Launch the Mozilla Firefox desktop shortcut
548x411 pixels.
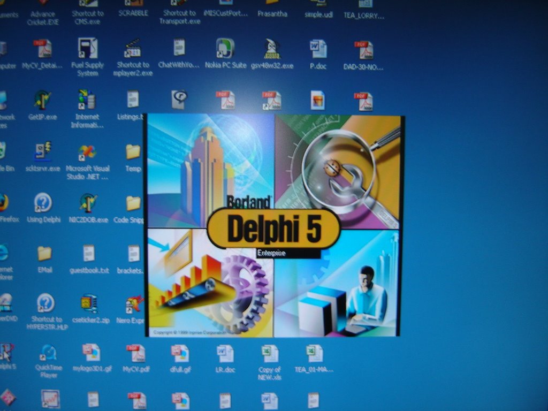[4, 203]
